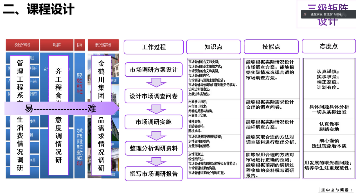The image size is (356, 194).
Task: Click the 撰写市场调研报告 step box
Action: 154,174
